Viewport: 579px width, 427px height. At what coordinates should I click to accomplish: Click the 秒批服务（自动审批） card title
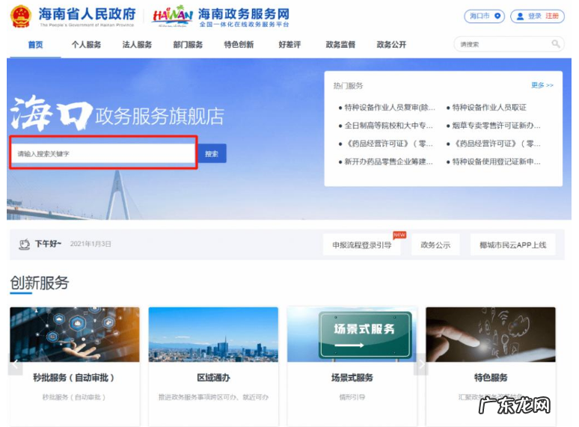(x=74, y=378)
